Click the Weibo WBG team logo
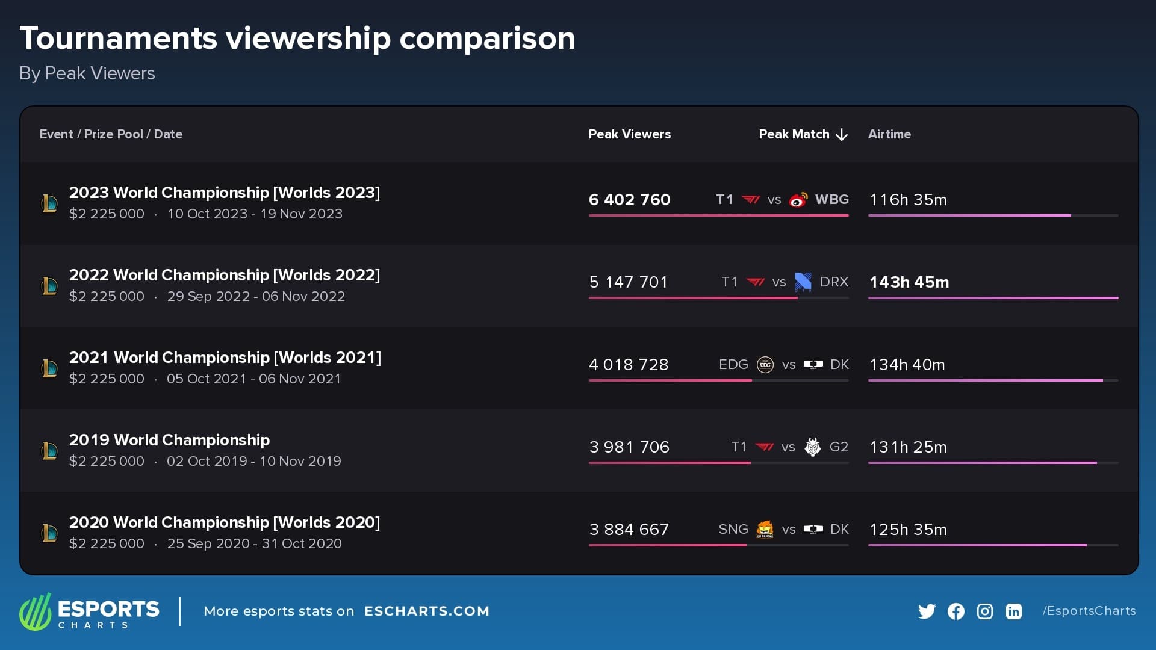 coord(798,200)
